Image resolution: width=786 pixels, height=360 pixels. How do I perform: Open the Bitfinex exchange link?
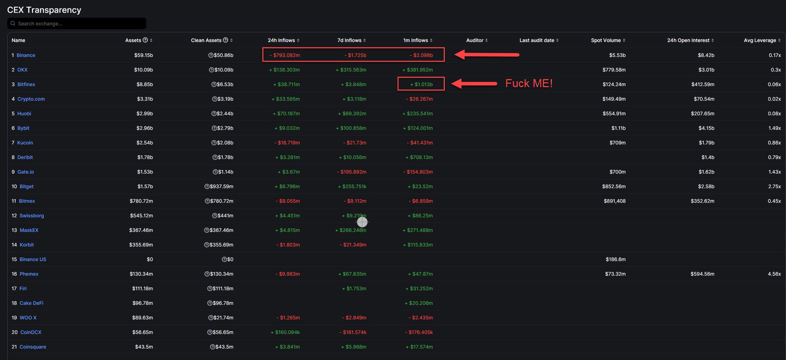tap(26, 84)
